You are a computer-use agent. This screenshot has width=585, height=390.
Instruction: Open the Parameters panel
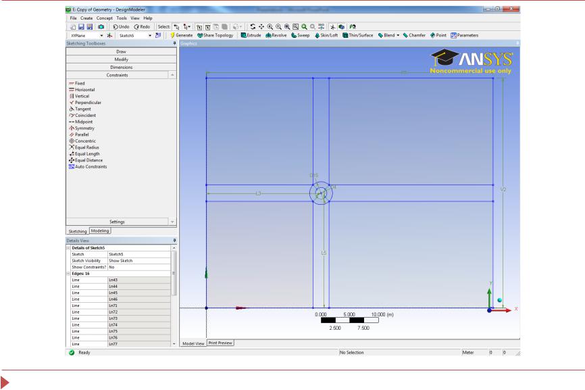pos(464,35)
